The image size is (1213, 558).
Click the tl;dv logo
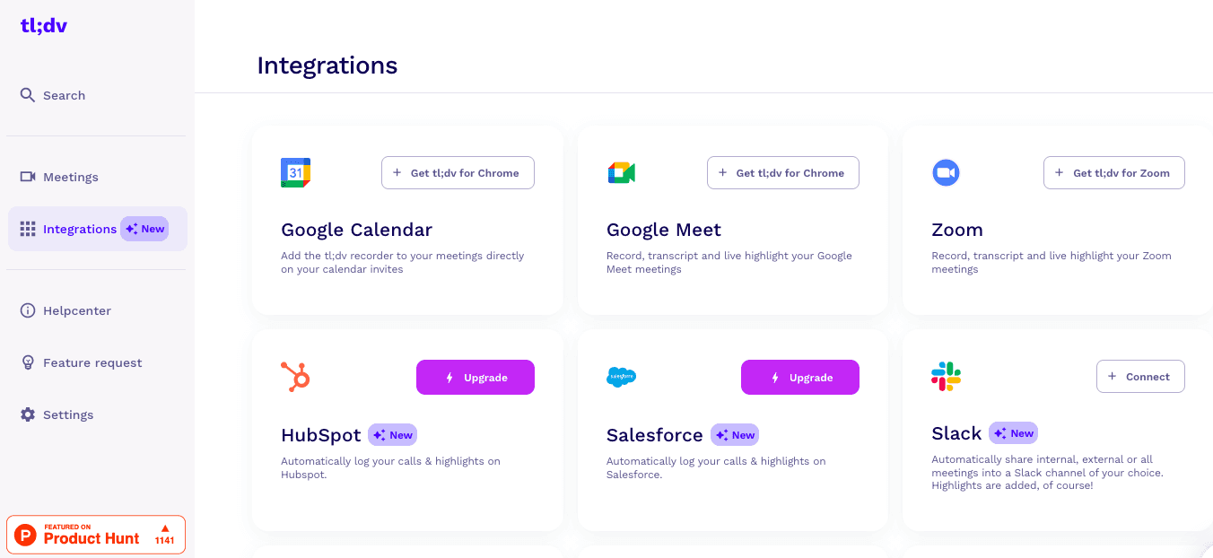44,26
